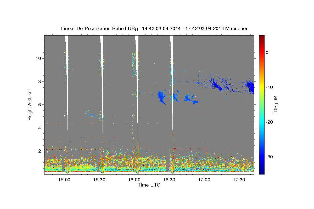This screenshot has width=314, height=209.
Task: Click the blue cloud patch at 7 km near 16:20
Action: [x=161, y=96]
